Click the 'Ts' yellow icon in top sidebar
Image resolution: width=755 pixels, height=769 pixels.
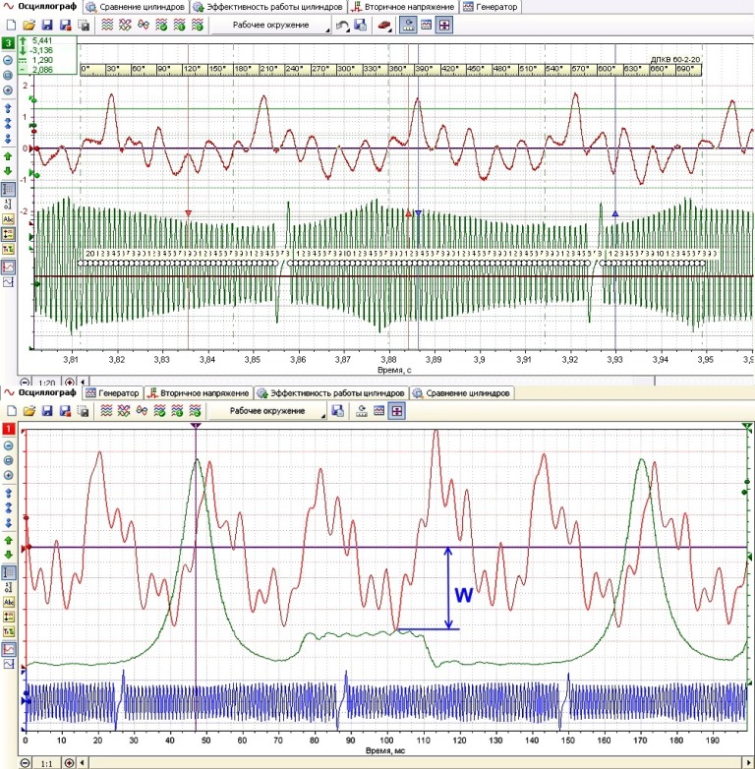coord(8,249)
